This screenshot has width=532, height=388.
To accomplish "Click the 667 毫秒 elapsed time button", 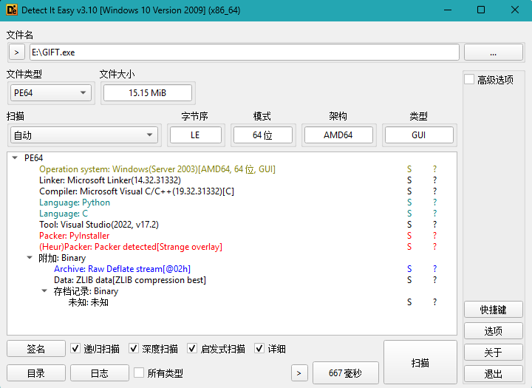I will [x=345, y=373].
